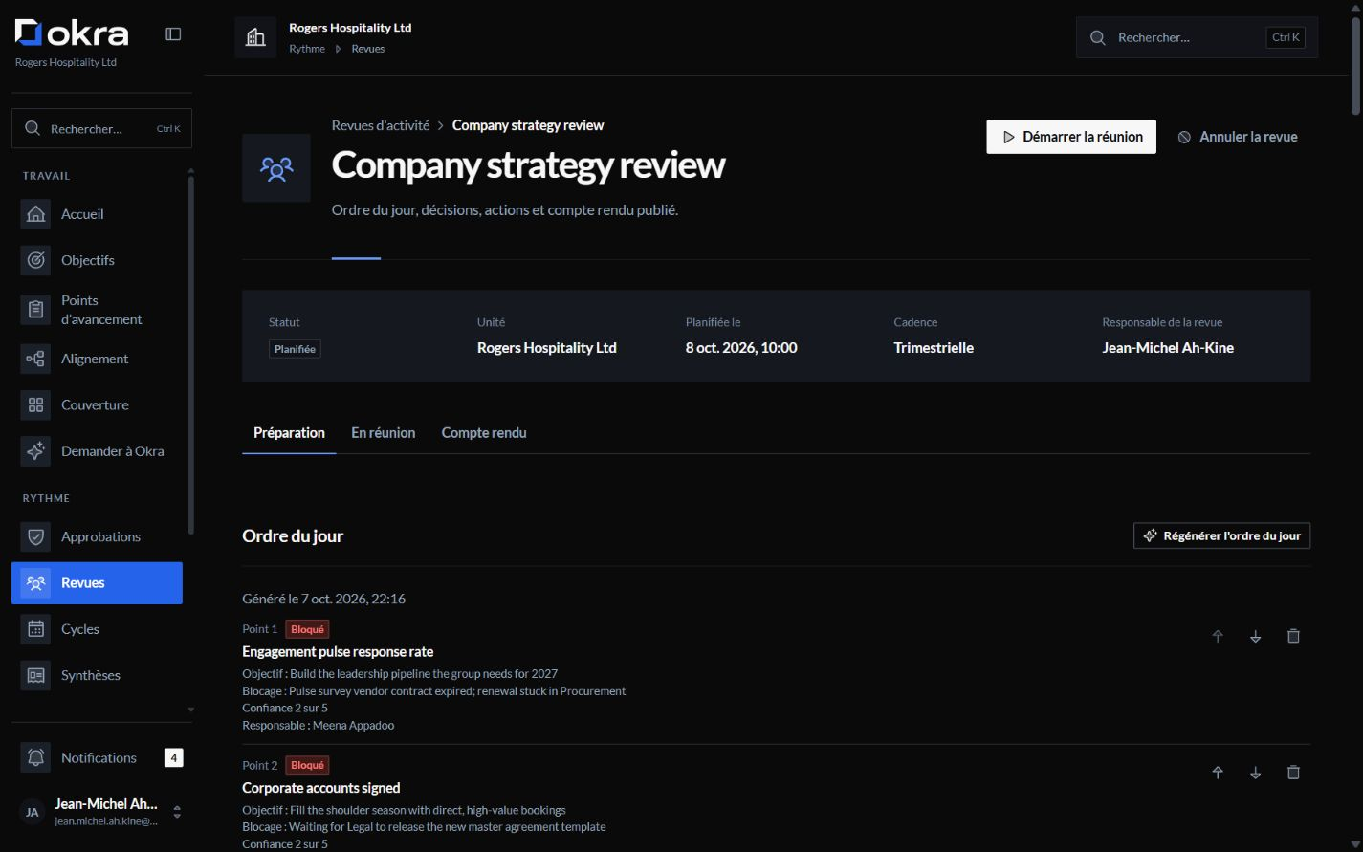This screenshot has width=1363, height=852.
Task: Collapse the sidebar with the panel toggle icon
Action: click(173, 34)
